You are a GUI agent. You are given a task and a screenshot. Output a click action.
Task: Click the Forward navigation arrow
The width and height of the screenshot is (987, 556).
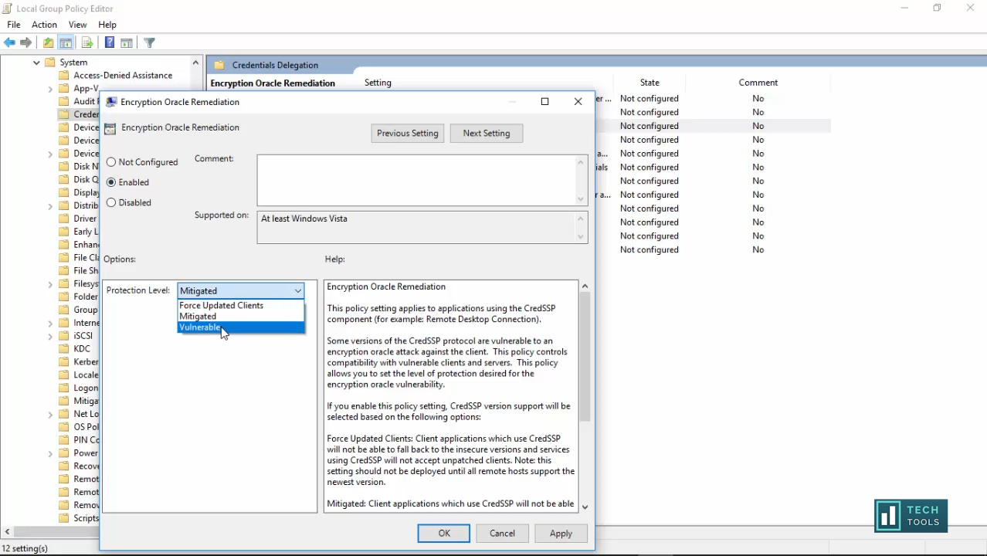25,42
